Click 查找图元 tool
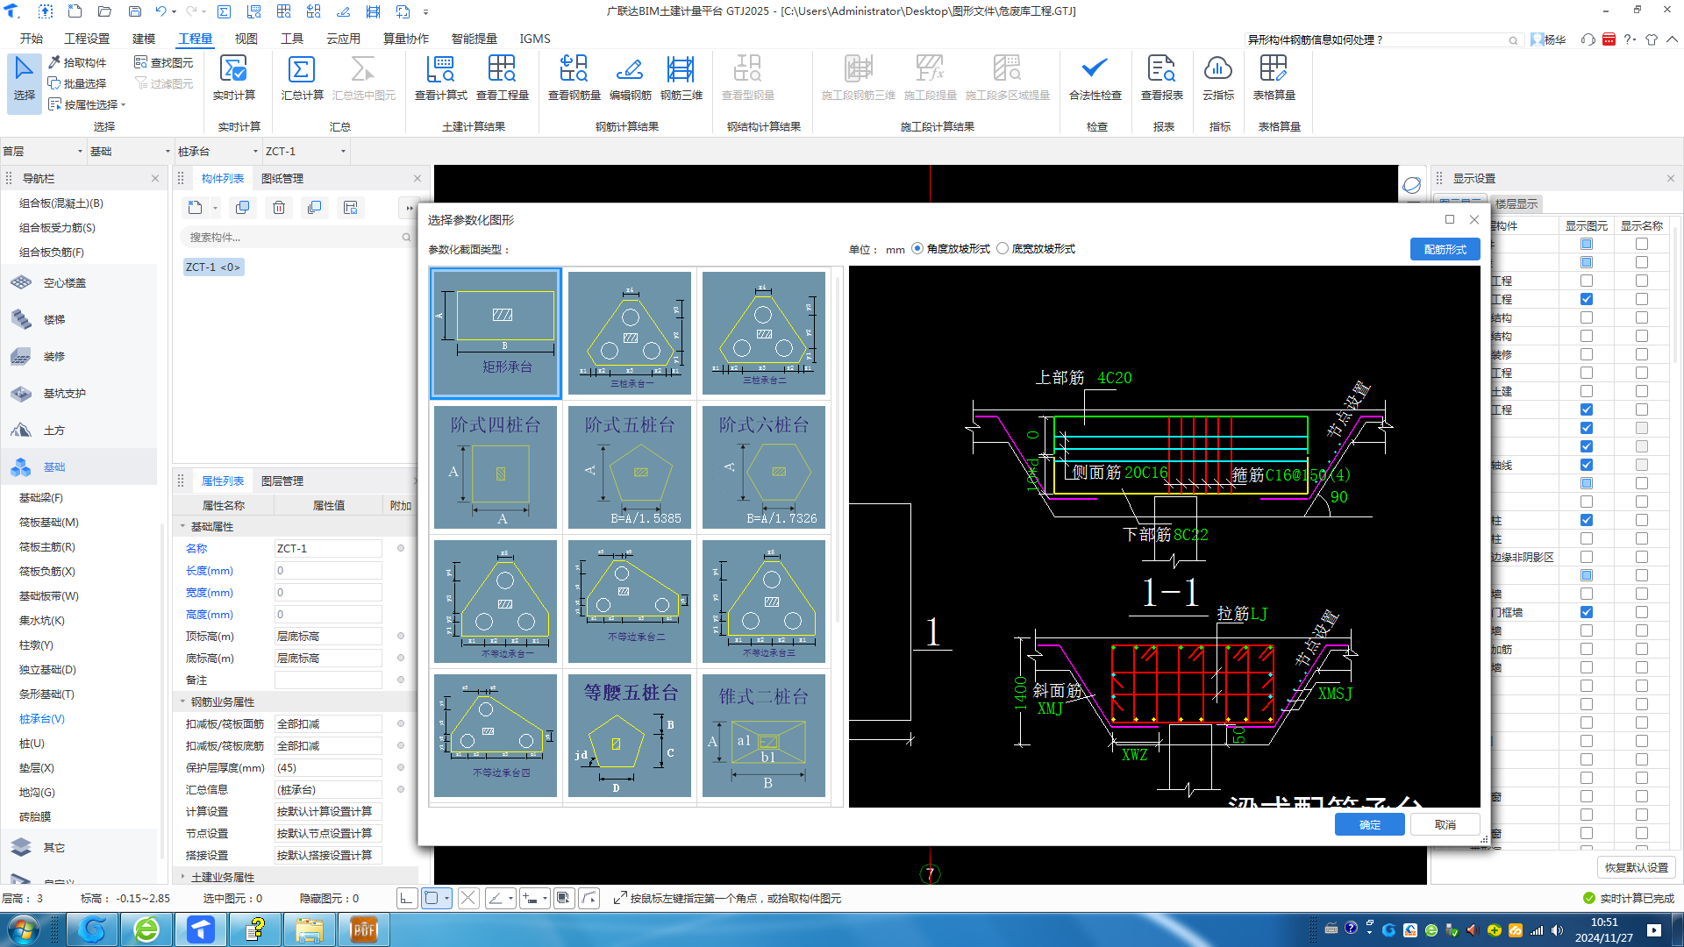Image resolution: width=1684 pixels, height=947 pixels. coord(164,62)
